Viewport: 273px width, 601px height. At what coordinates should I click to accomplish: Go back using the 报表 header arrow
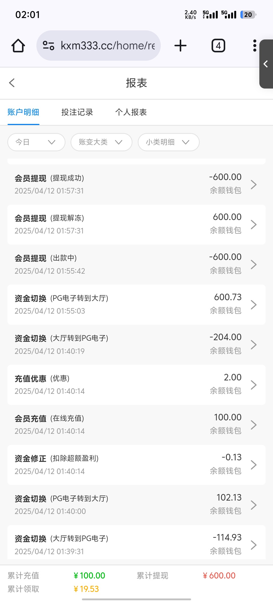(12, 83)
